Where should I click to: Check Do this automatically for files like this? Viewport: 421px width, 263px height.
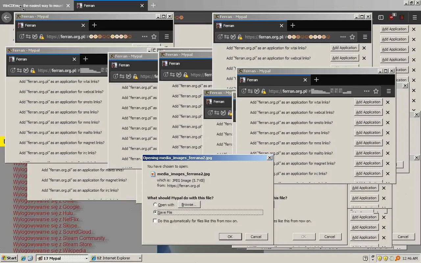pyautogui.click(x=155, y=221)
